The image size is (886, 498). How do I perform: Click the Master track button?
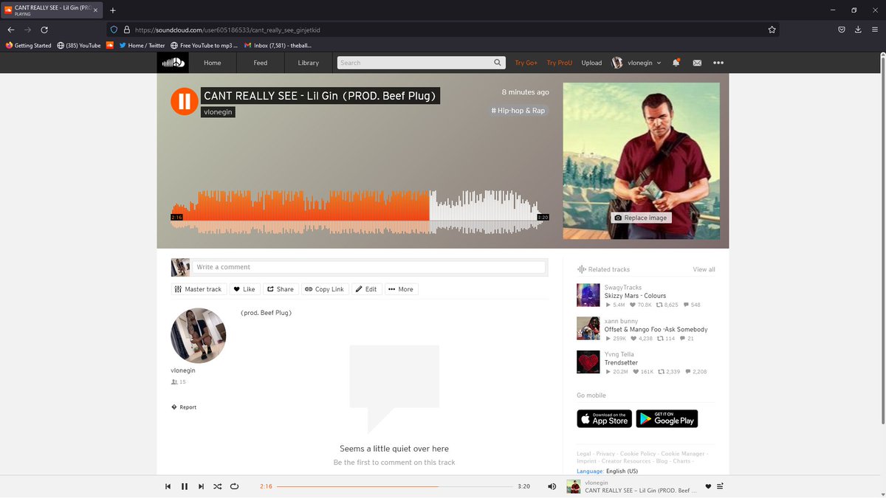(x=198, y=289)
